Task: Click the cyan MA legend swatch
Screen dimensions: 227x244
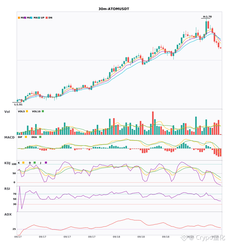Action: (x=31, y=18)
